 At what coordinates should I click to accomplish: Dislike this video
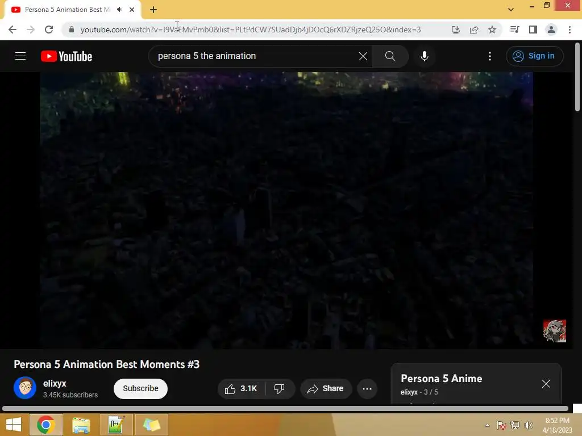pos(279,388)
